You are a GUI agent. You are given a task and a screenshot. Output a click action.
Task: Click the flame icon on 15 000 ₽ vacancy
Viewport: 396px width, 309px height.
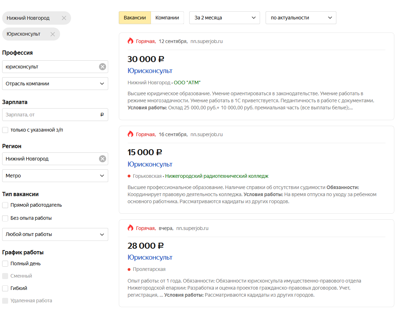tap(130, 134)
